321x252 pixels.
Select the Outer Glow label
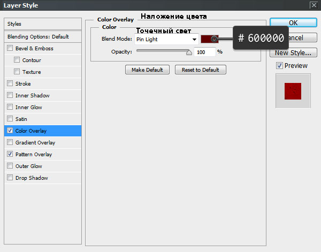pyautogui.click(x=29, y=166)
